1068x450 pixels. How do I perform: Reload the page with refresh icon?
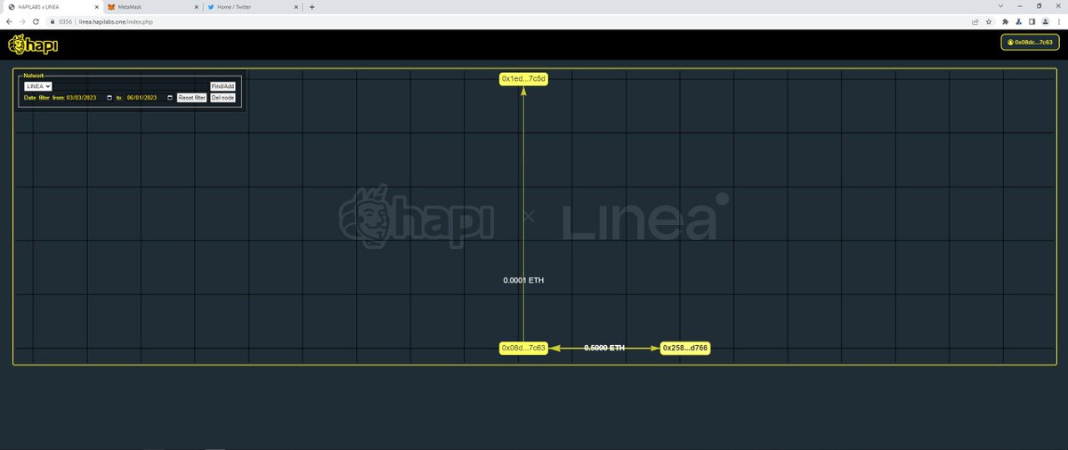(x=36, y=21)
